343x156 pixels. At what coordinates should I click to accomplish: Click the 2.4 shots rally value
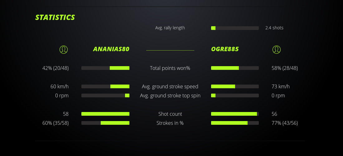[274, 28]
